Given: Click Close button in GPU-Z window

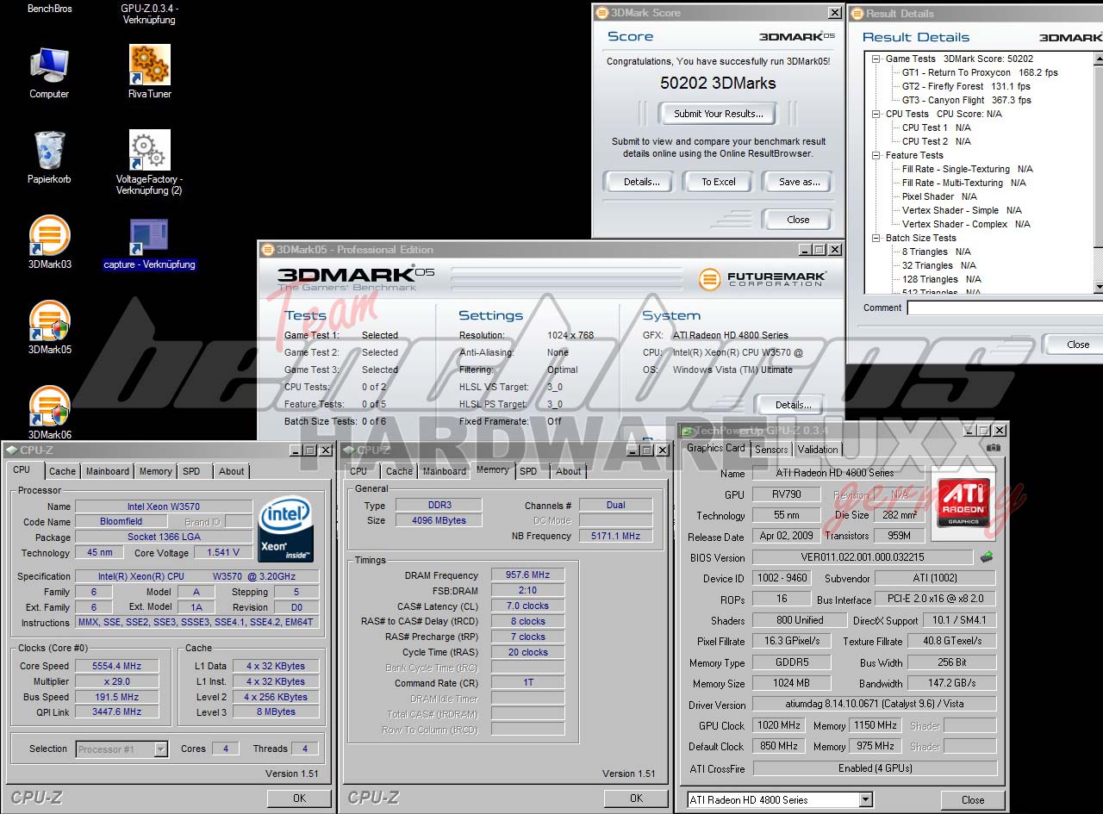Looking at the screenshot, I should [x=973, y=800].
